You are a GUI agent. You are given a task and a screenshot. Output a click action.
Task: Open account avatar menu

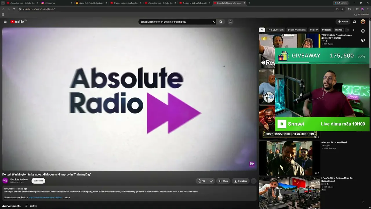[x=363, y=22]
